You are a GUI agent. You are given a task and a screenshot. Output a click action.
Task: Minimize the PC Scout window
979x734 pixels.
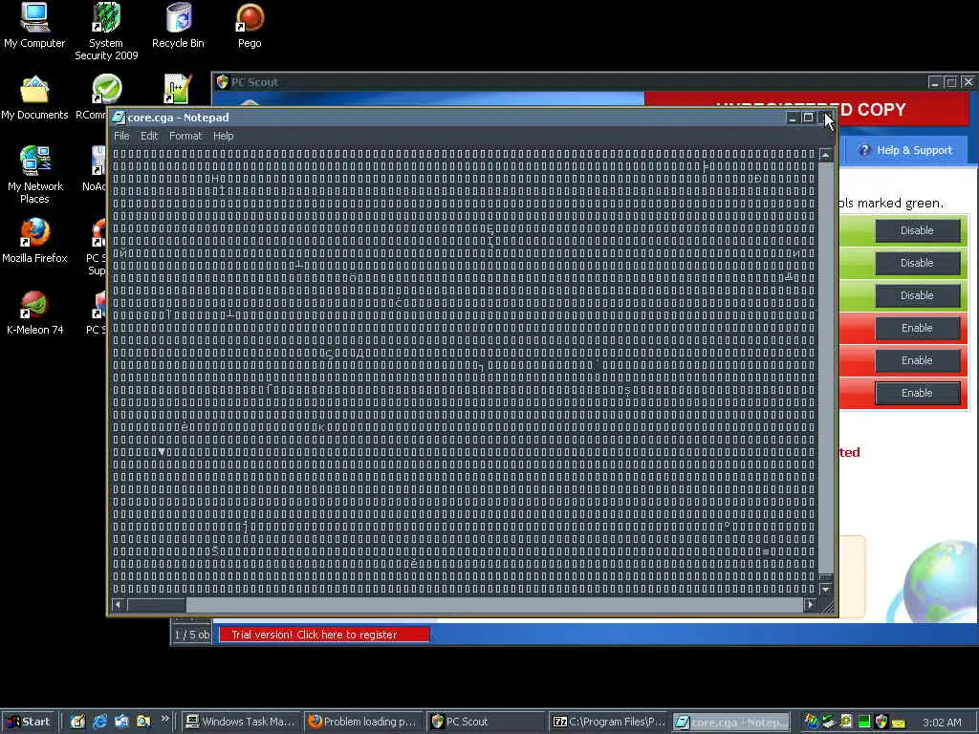point(935,82)
